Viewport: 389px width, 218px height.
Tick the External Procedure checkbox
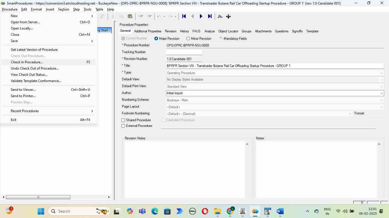[x=123, y=126]
